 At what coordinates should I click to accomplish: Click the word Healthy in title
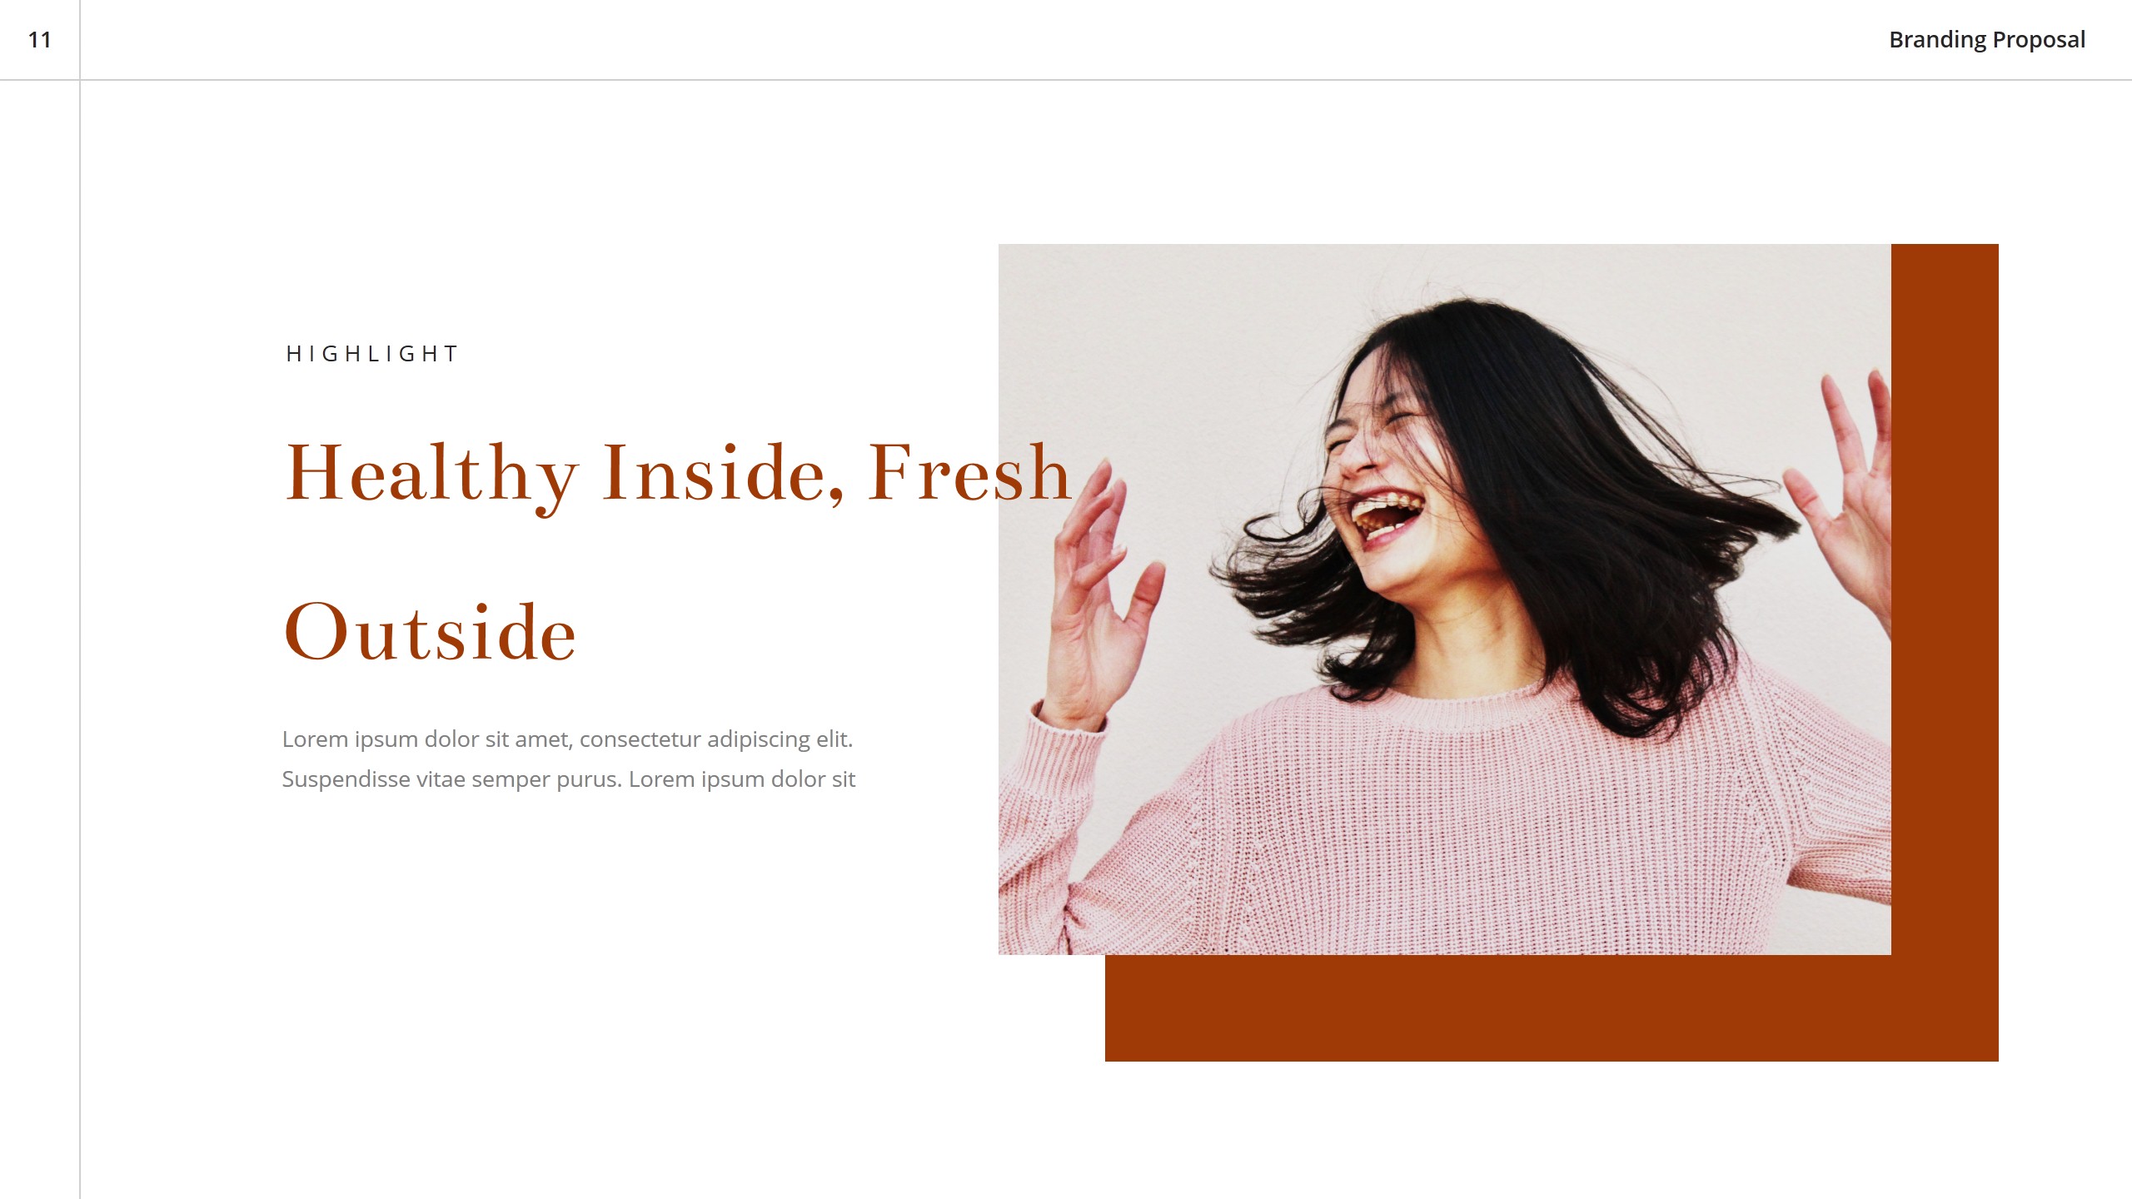click(431, 476)
